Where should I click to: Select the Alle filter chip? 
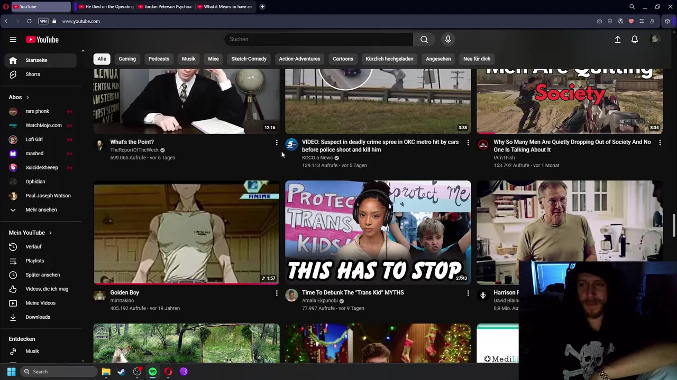pos(102,59)
